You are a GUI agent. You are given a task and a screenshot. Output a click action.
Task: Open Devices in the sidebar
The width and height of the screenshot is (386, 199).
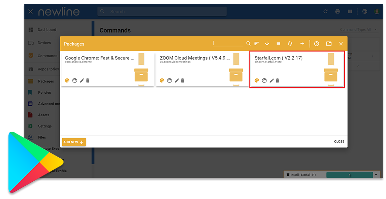(44, 43)
